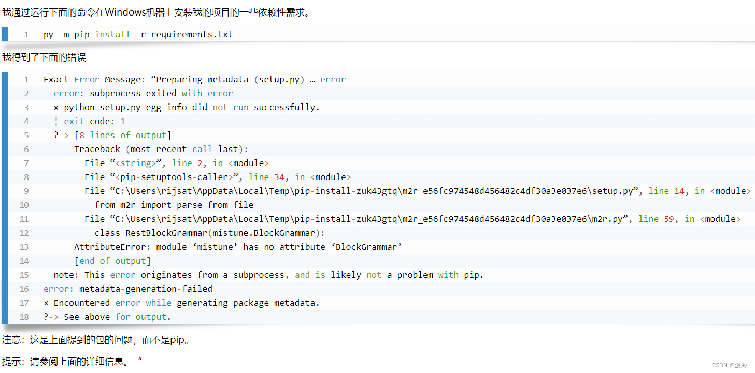
Task: Click the AttributeError mistune BlockGrammar line
Action: point(238,247)
